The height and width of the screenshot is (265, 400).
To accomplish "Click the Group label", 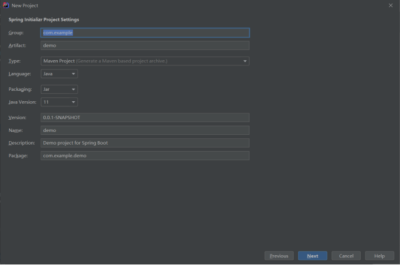I will 16,32.
